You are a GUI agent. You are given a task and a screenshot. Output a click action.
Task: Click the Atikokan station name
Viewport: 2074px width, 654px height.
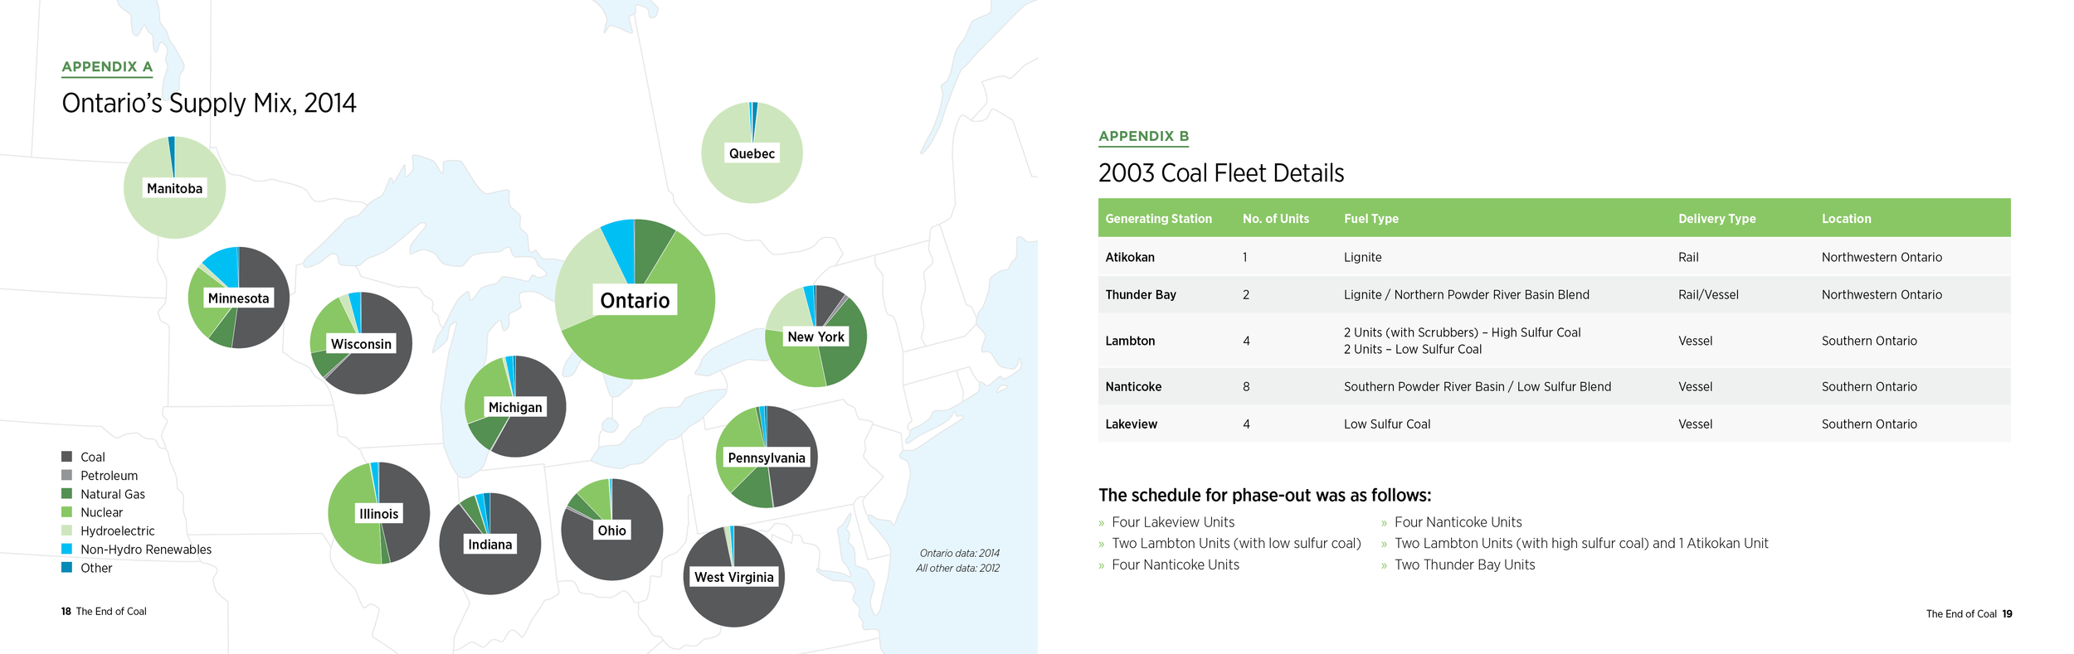[1130, 257]
